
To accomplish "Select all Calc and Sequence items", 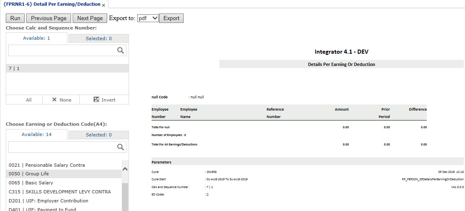I will tap(29, 100).
